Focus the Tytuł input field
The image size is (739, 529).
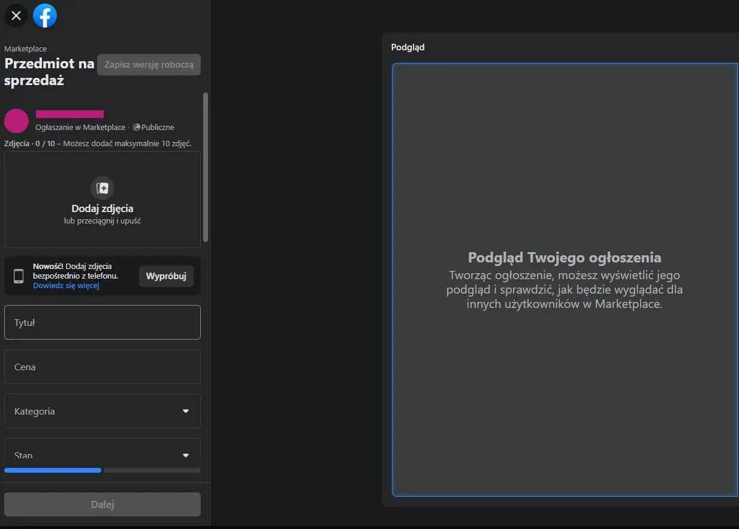click(x=102, y=322)
